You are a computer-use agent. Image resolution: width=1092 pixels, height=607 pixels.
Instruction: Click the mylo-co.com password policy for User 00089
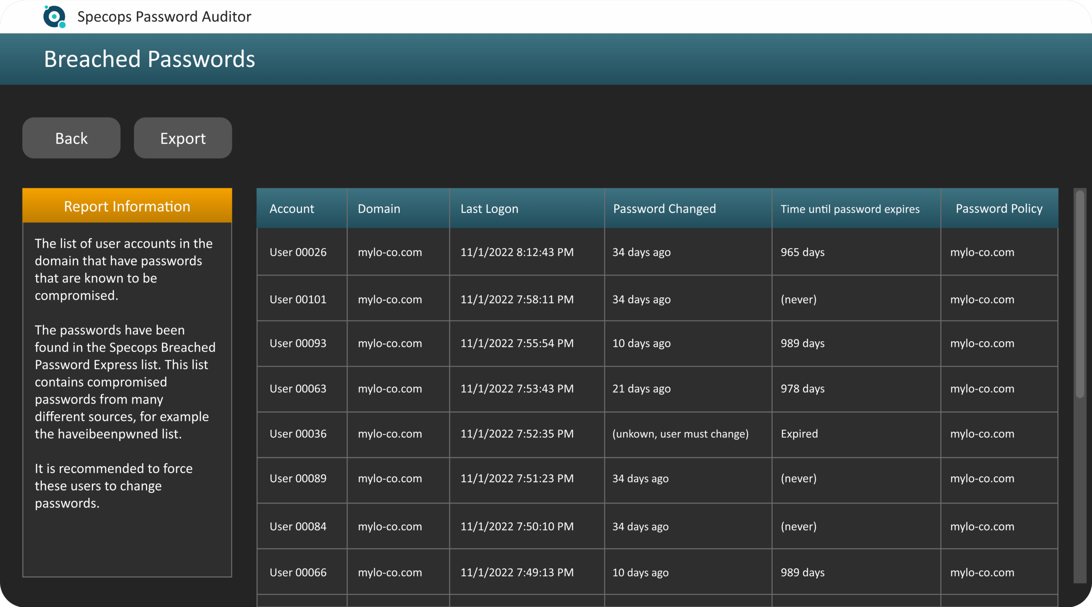[x=982, y=478]
